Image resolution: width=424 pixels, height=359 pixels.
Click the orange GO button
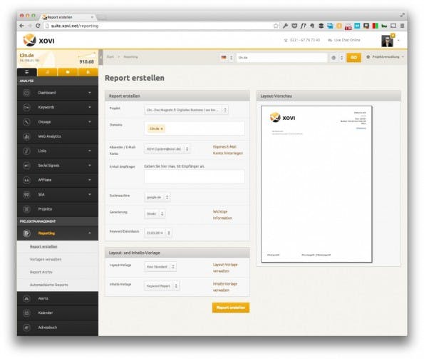(353, 57)
